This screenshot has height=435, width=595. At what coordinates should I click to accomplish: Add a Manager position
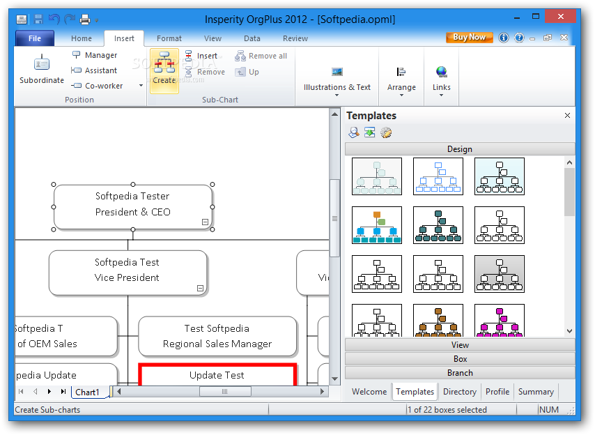95,55
